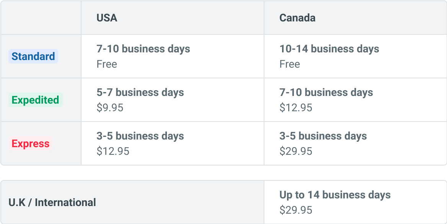
Task: Click the $12.95 USA Express price
Action: pos(113,151)
